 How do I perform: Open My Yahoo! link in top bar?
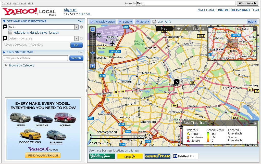19,4
